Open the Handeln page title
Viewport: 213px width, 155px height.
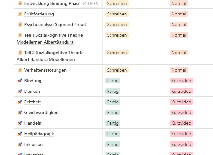33,123
